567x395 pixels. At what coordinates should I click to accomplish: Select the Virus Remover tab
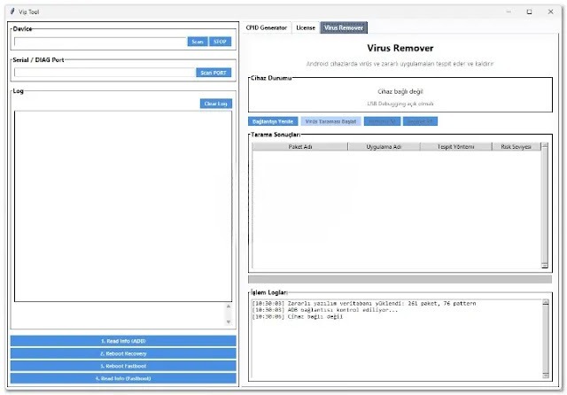coord(343,27)
